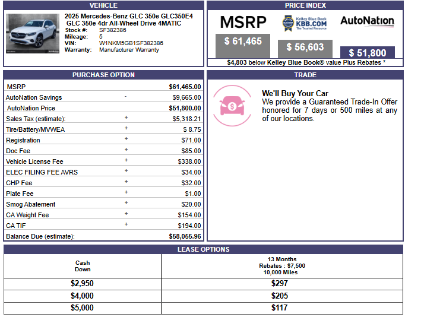Click the VEHICLE section header

103,5
